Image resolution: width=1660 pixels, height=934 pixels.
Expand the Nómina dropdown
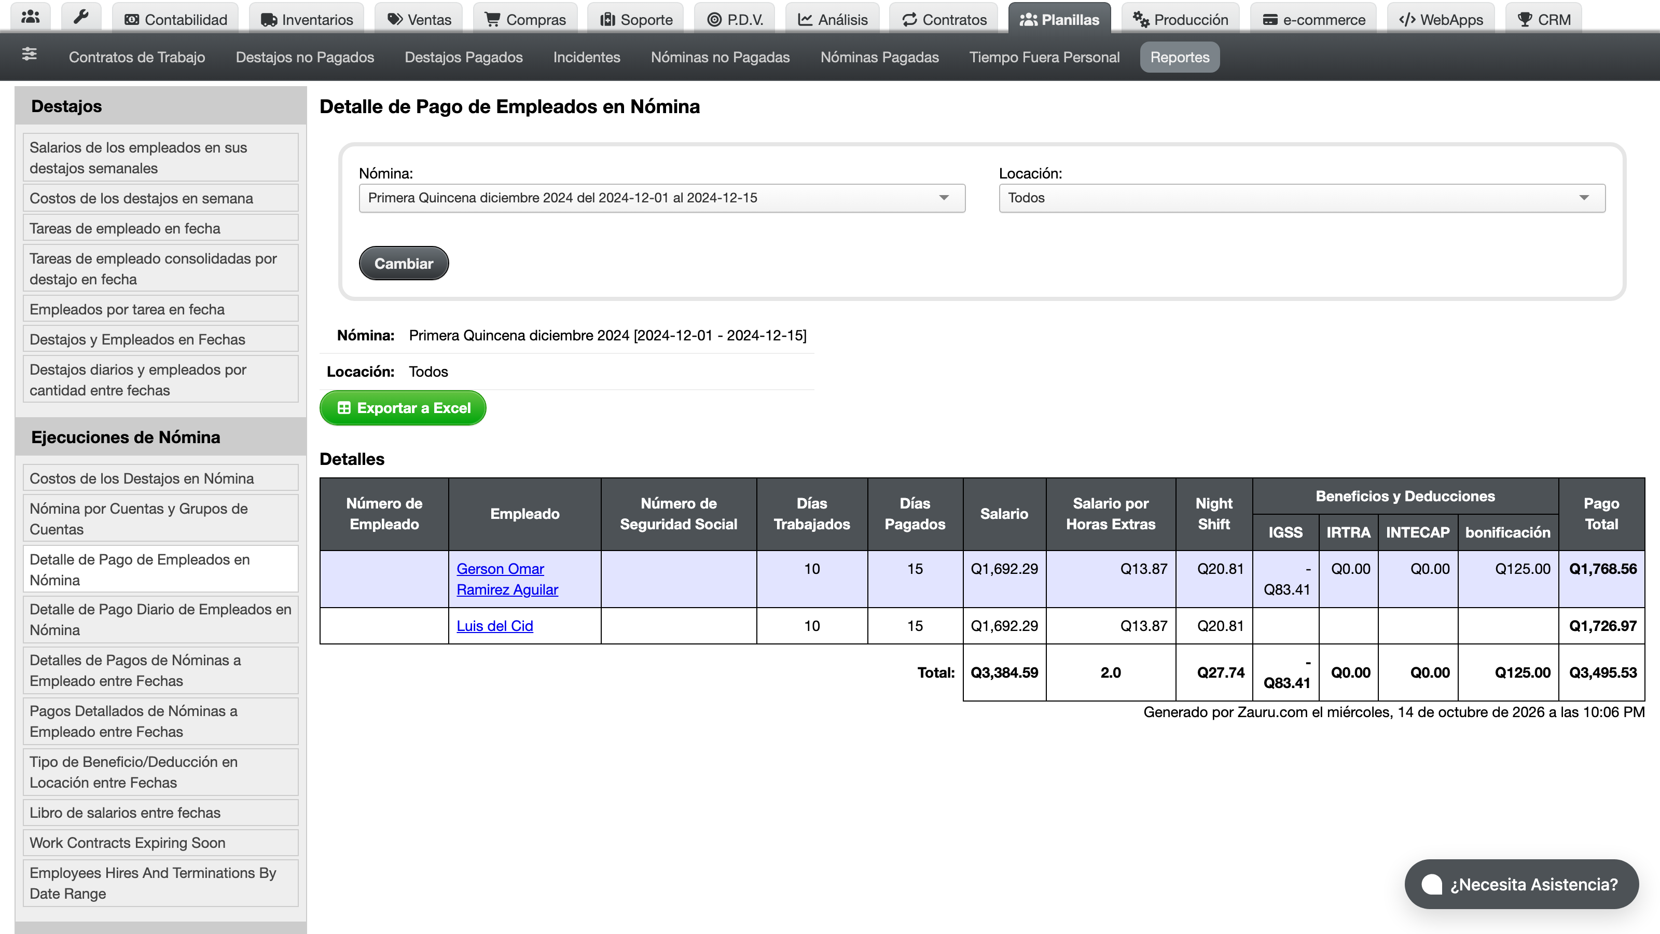662,198
